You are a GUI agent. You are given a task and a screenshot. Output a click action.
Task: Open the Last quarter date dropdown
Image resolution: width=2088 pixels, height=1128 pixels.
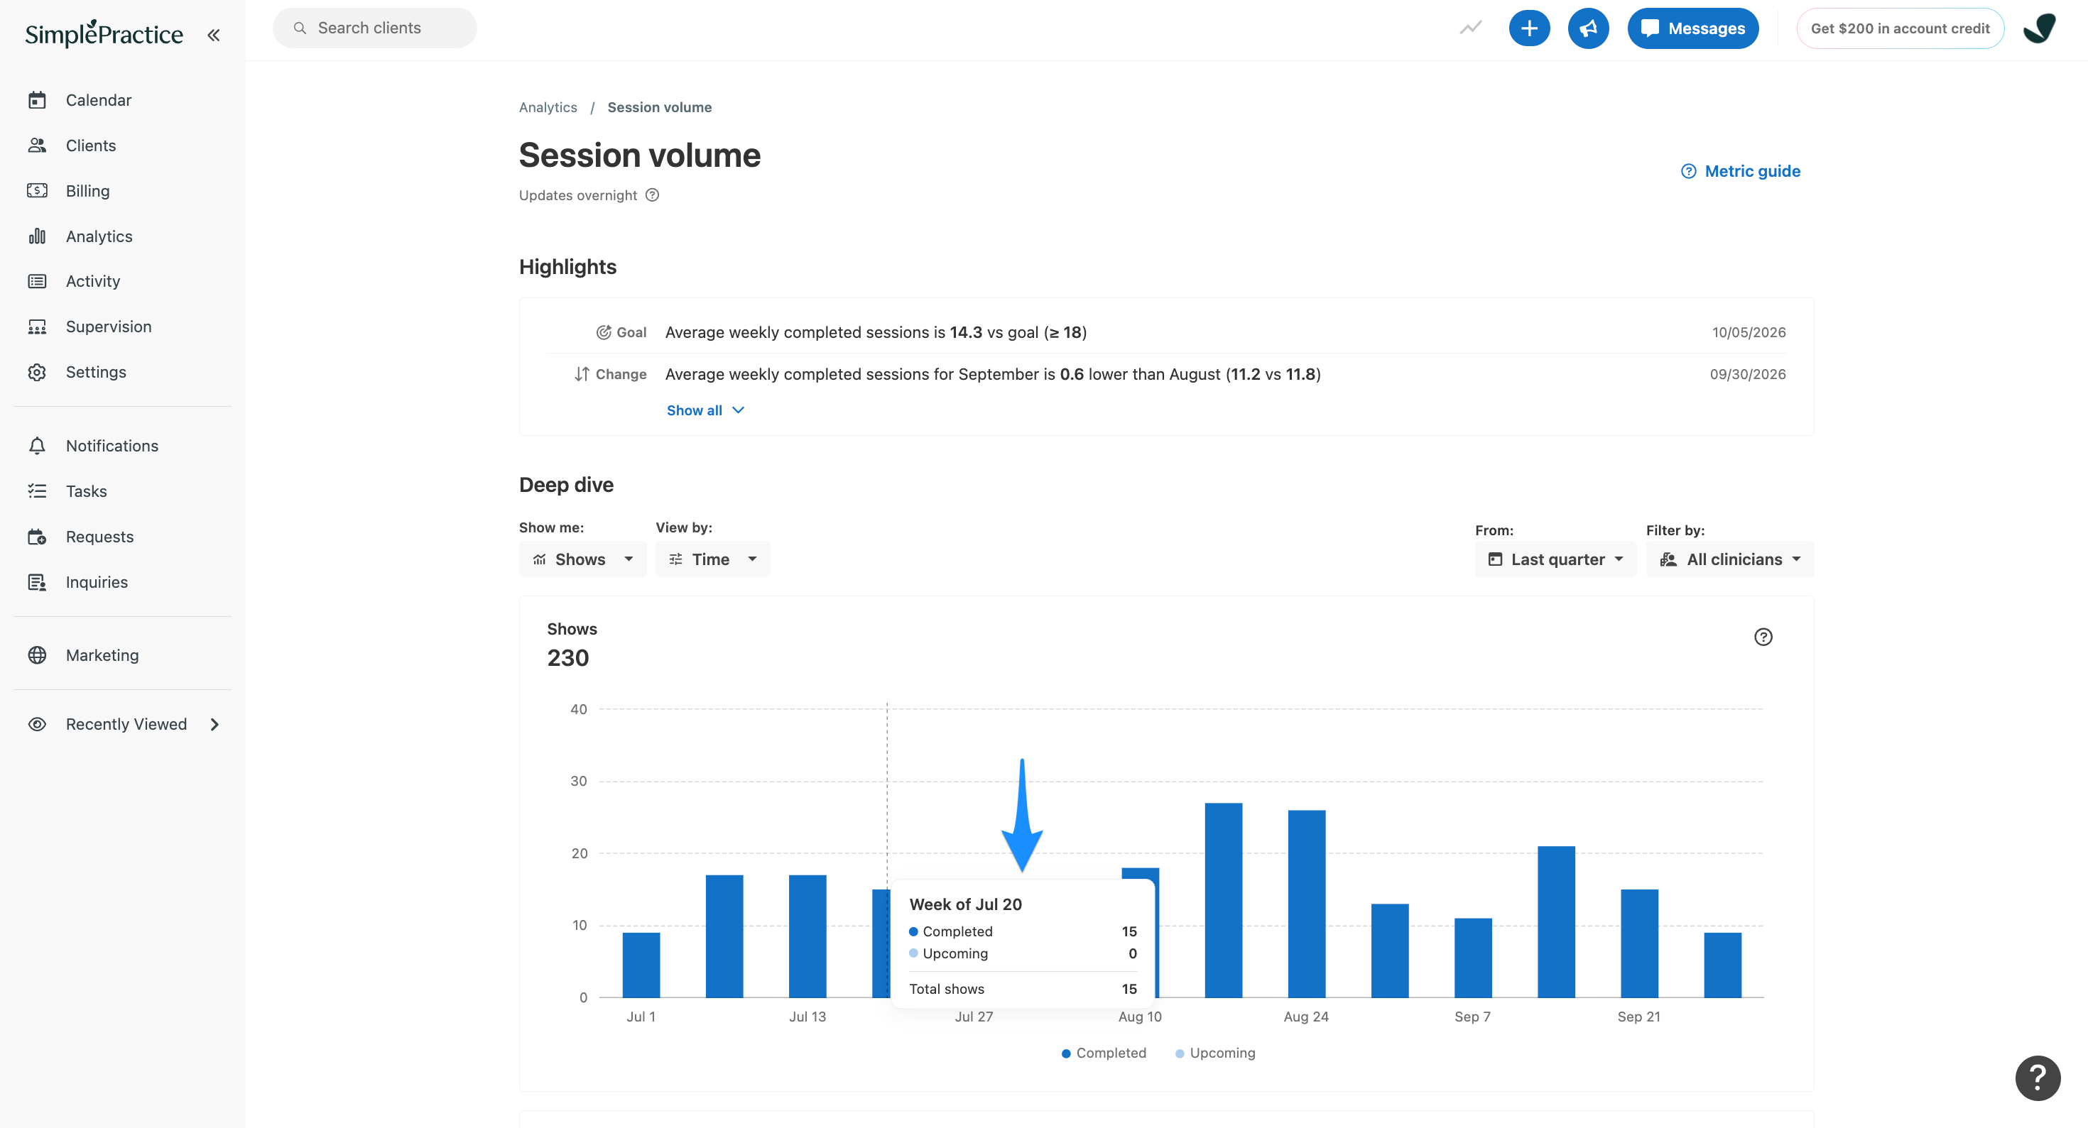click(1555, 559)
